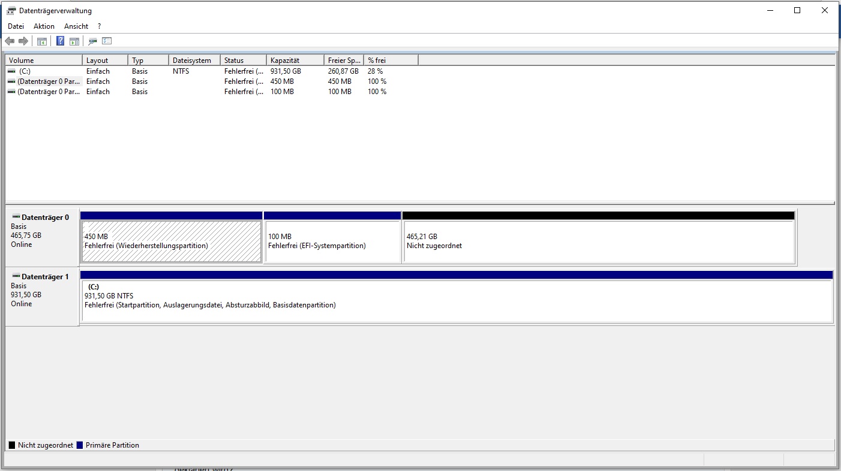This screenshot has width=841, height=471.
Task: Click the drive icon of the 450 MB volume row
Action: (11, 81)
